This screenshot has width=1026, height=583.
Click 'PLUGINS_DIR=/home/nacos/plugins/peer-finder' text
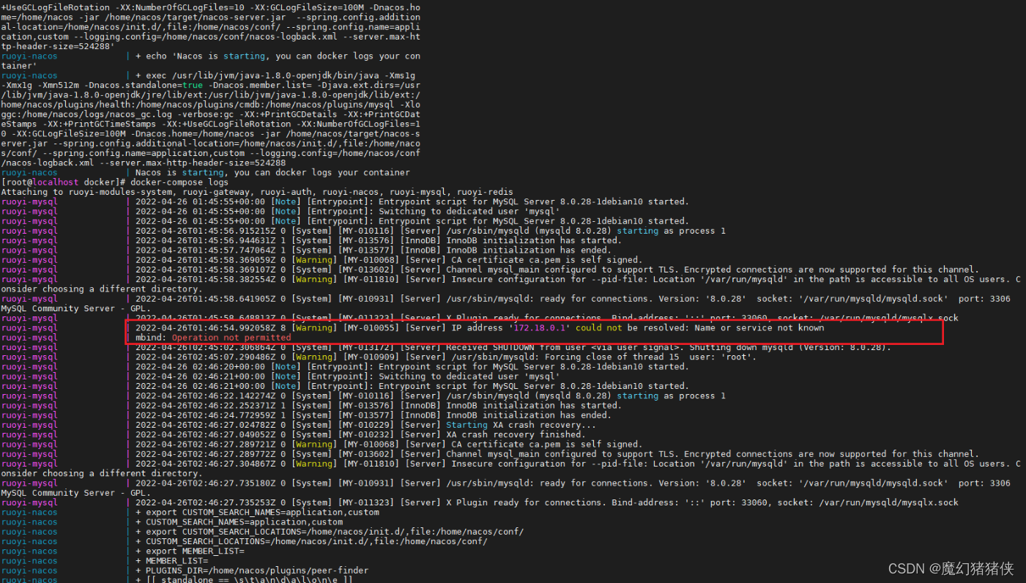257,571
